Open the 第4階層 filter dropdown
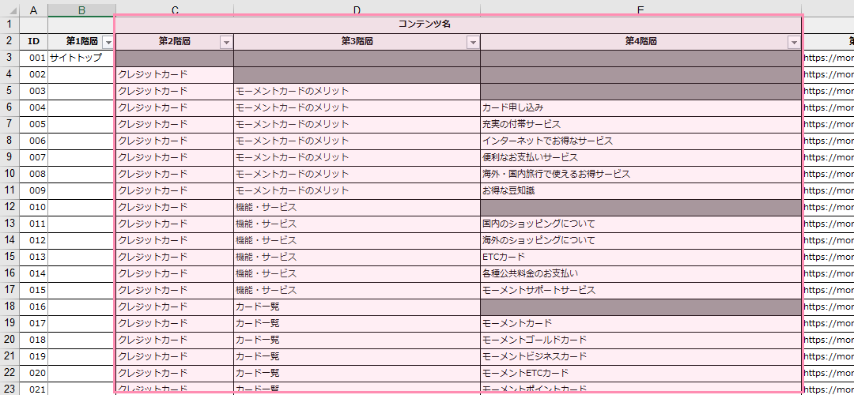The width and height of the screenshot is (854, 395). click(794, 42)
